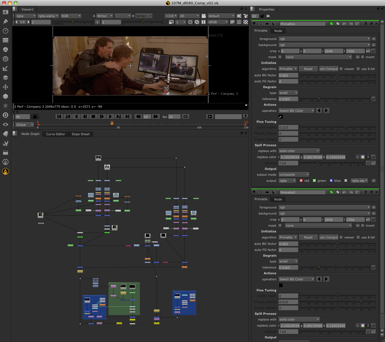Screen dimensions: 385x342
Task: Open Primatte1 operation Select BG Color dropdown
Action: (x=296, y=111)
